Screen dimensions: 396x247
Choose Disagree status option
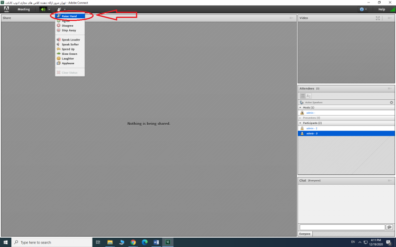coord(67,26)
